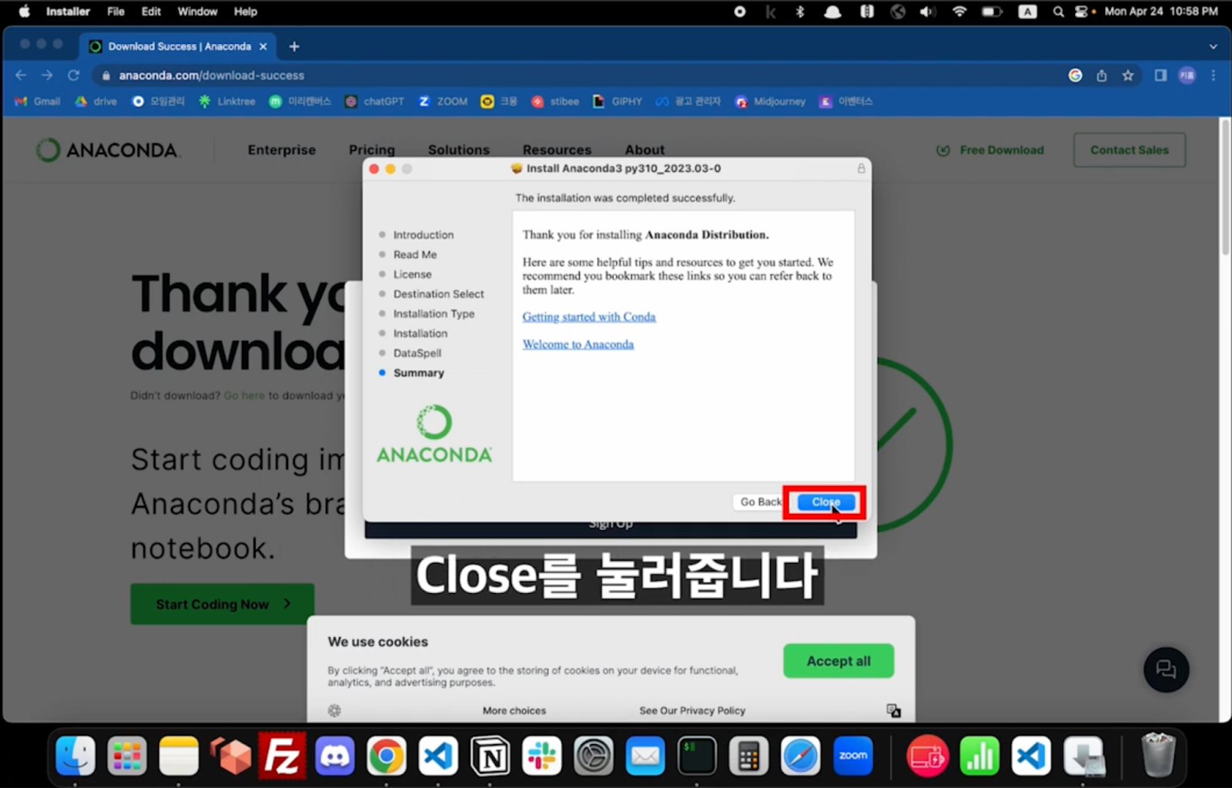This screenshot has height=788, width=1232.
Task: Open the Window menu
Action: (197, 12)
